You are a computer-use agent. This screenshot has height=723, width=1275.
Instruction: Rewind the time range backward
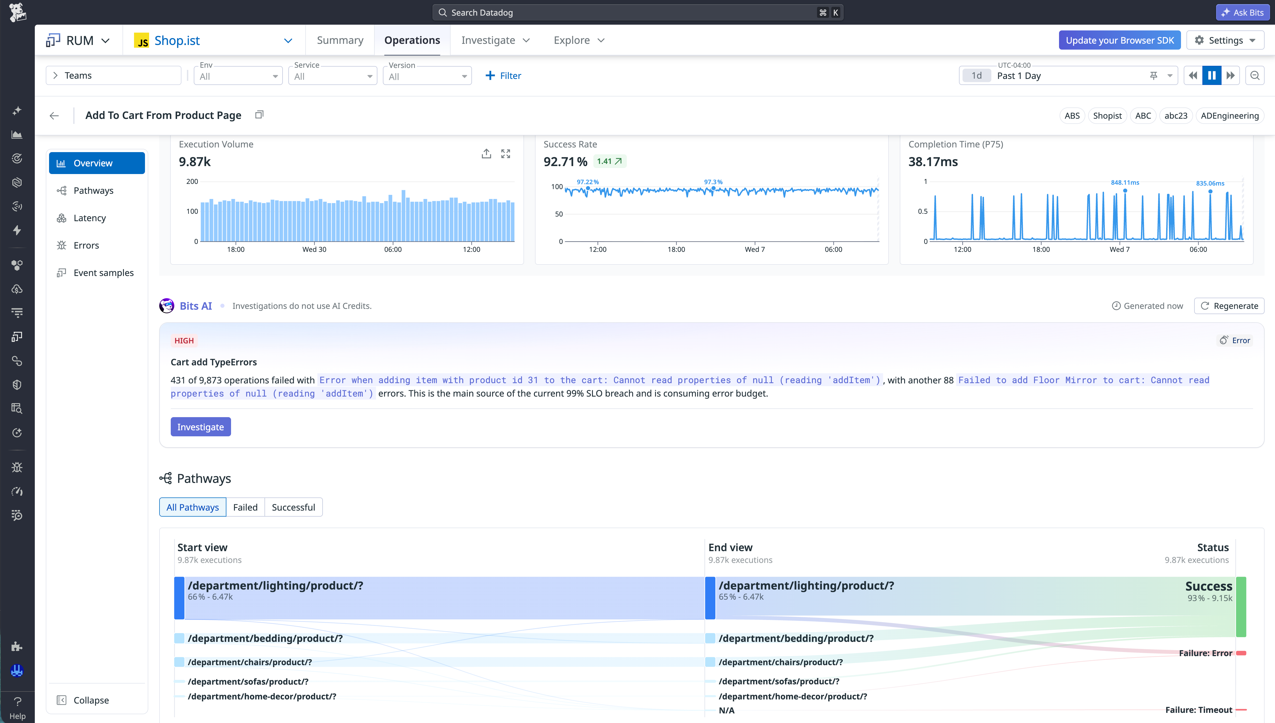coord(1193,75)
